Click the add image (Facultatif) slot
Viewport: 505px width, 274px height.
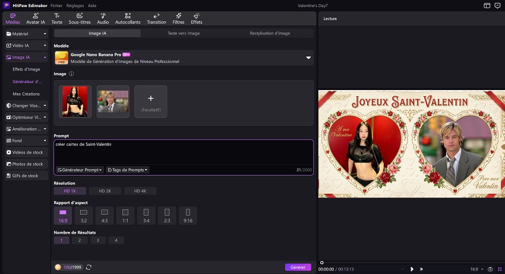(150, 101)
